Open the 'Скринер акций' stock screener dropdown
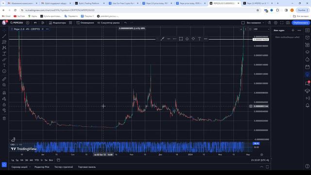 [x=21, y=167]
